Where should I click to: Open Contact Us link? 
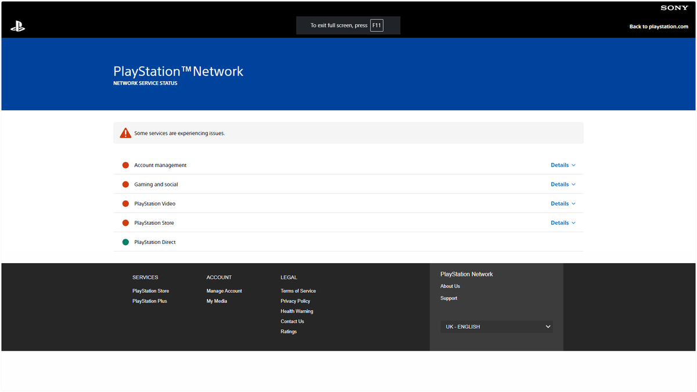click(292, 321)
